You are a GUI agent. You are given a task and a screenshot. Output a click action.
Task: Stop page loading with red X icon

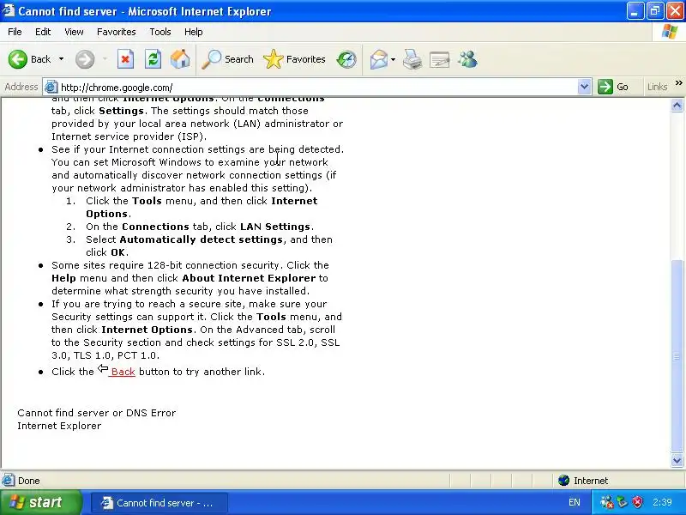125,59
